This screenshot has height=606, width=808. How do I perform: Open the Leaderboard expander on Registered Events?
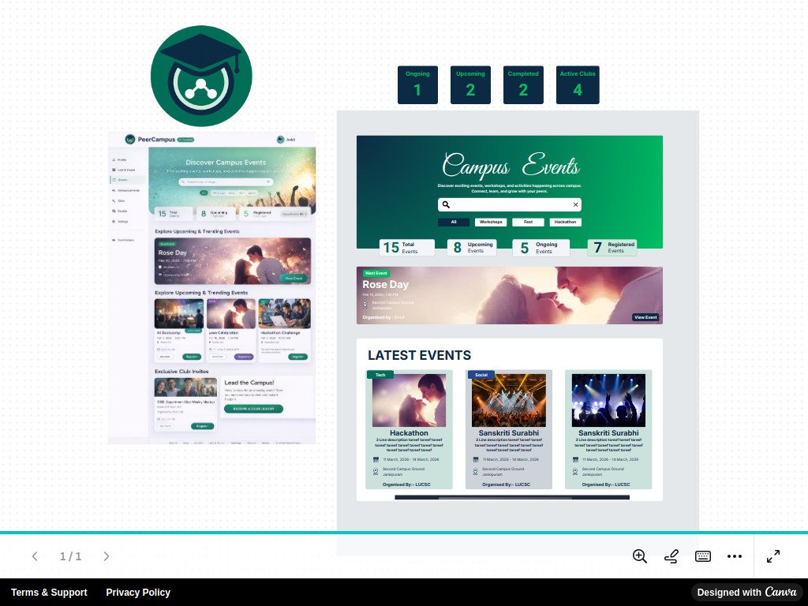pyautogui.click(x=294, y=213)
